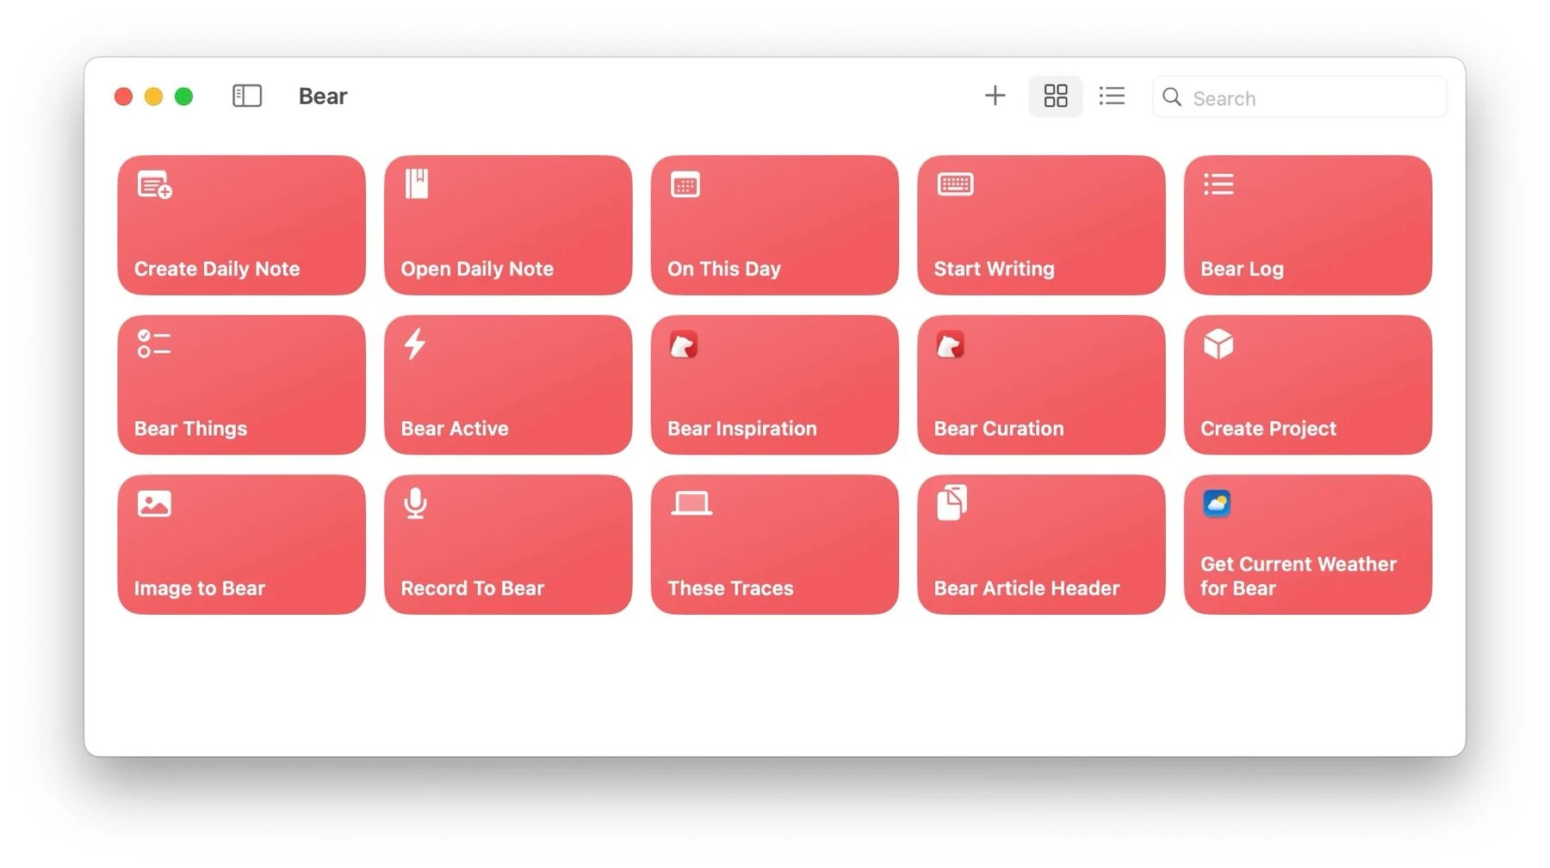Minimize the window with yellow button
This screenshot has width=1550, height=868.
(153, 96)
